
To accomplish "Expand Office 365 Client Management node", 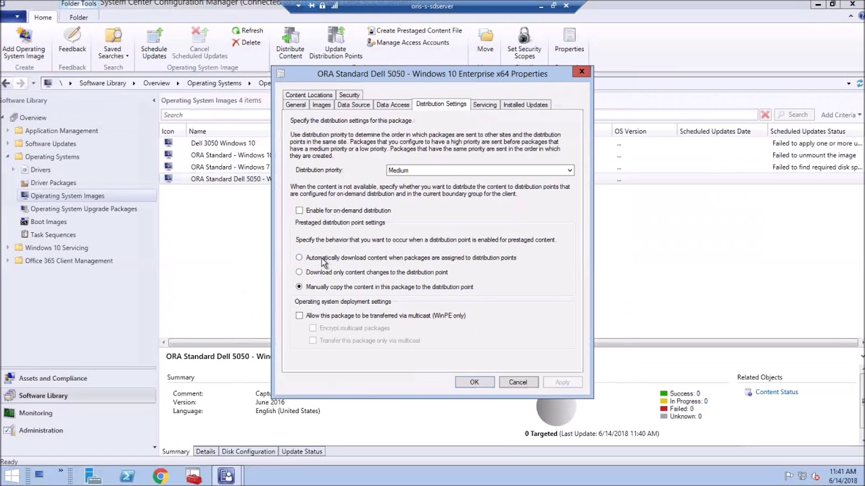I will coord(8,261).
